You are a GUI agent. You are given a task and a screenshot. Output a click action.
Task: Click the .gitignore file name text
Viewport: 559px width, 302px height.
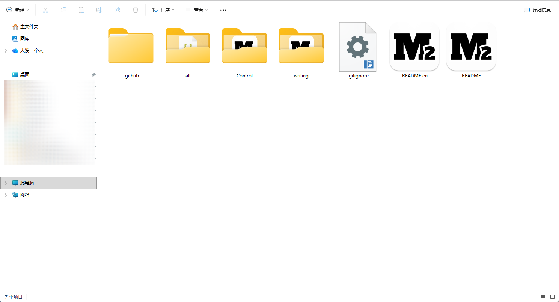(358, 76)
